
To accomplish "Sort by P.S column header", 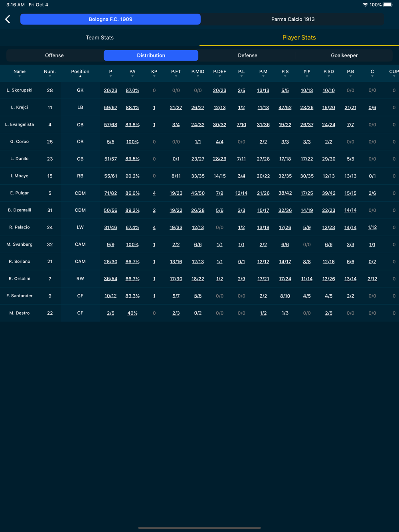I will 285,73.
